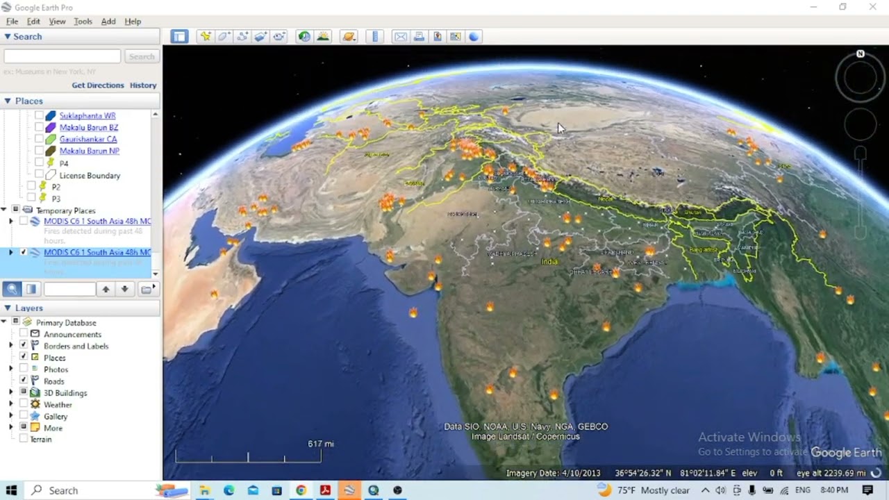Viewport: 889px width, 500px height.
Task: Open Google Earth from Windows taskbar
Action: [349, 490]
